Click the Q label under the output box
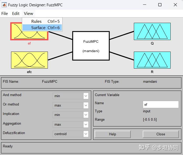This screenshot has width=183, height=155. (152, 43)
